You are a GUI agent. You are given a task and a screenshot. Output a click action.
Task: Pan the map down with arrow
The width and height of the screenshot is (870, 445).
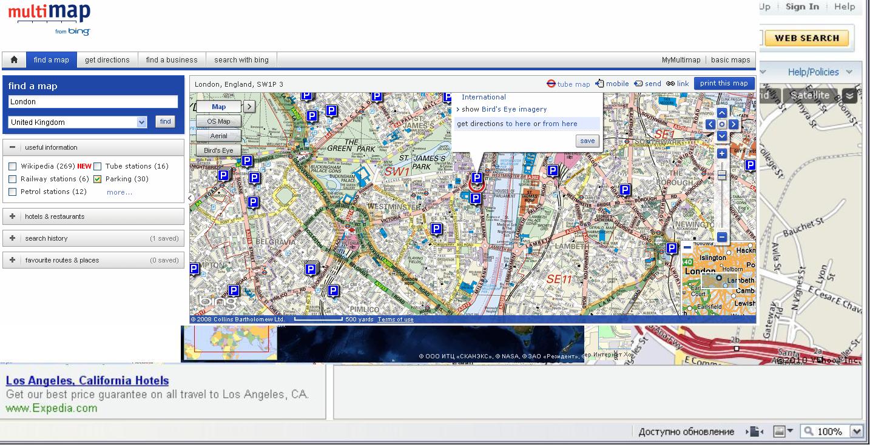click(722, 136)
